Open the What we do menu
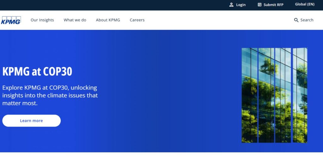The width and height of the screenshot is (323, 165). point(75,20)
